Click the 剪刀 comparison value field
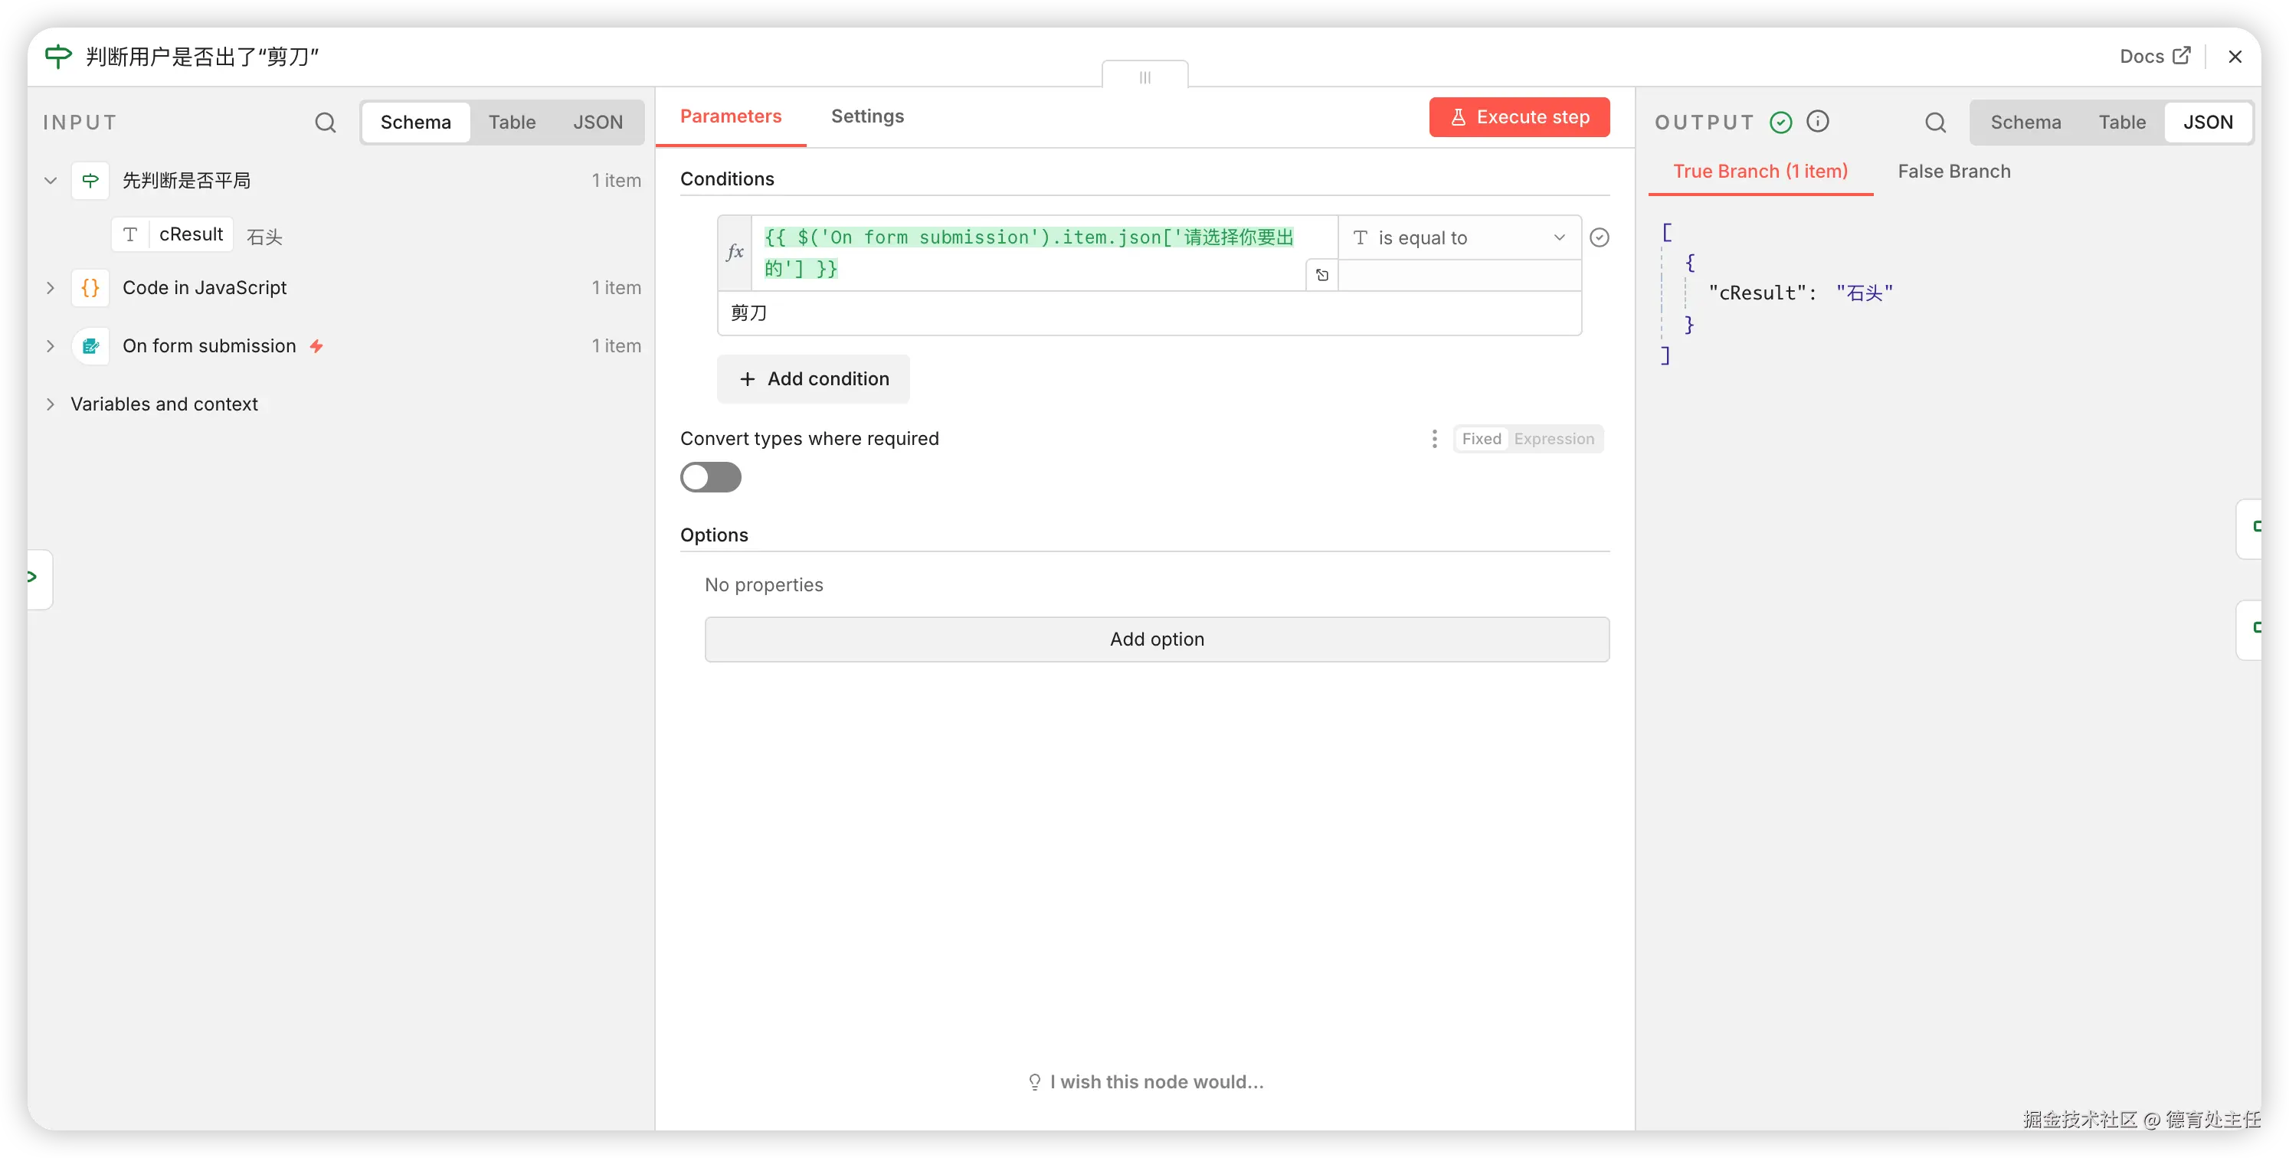2289x1158 pixels. [x=1148, y=313]
